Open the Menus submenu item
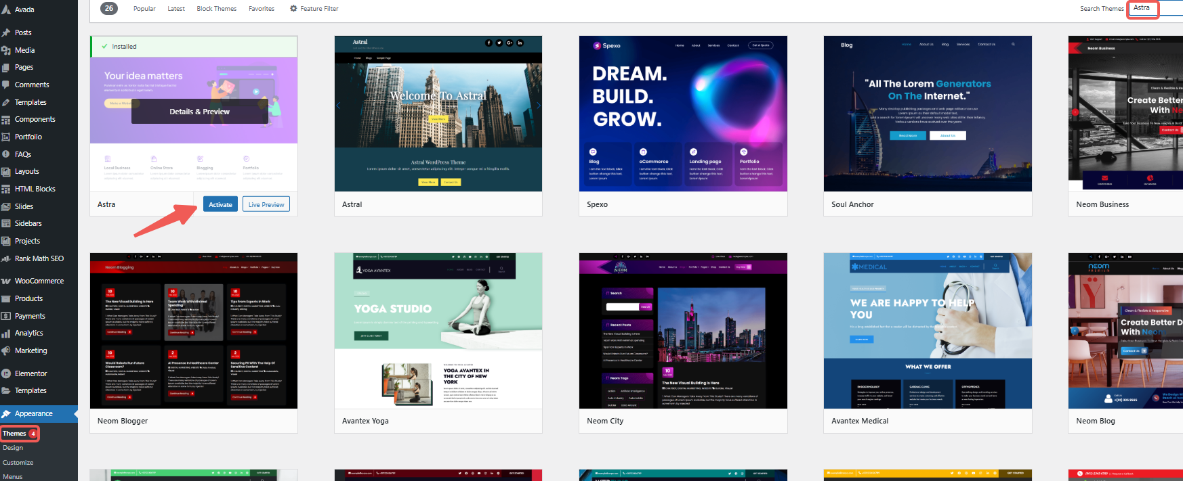The image size is (1183, 481). click(13, 477)
